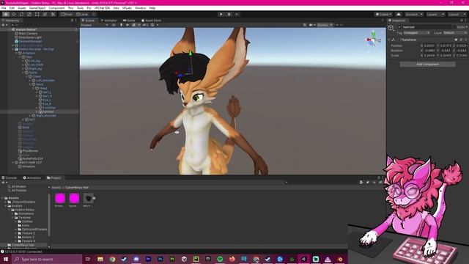Open the Textures folder in Project
This screenshot has width=469, height=264.
[x=24, y=218]
